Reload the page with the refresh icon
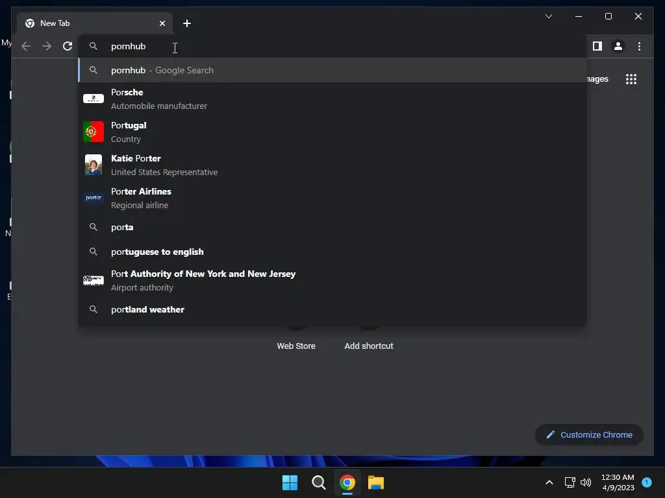This screenshot has height=498, width=665. [x=68, y=46]
